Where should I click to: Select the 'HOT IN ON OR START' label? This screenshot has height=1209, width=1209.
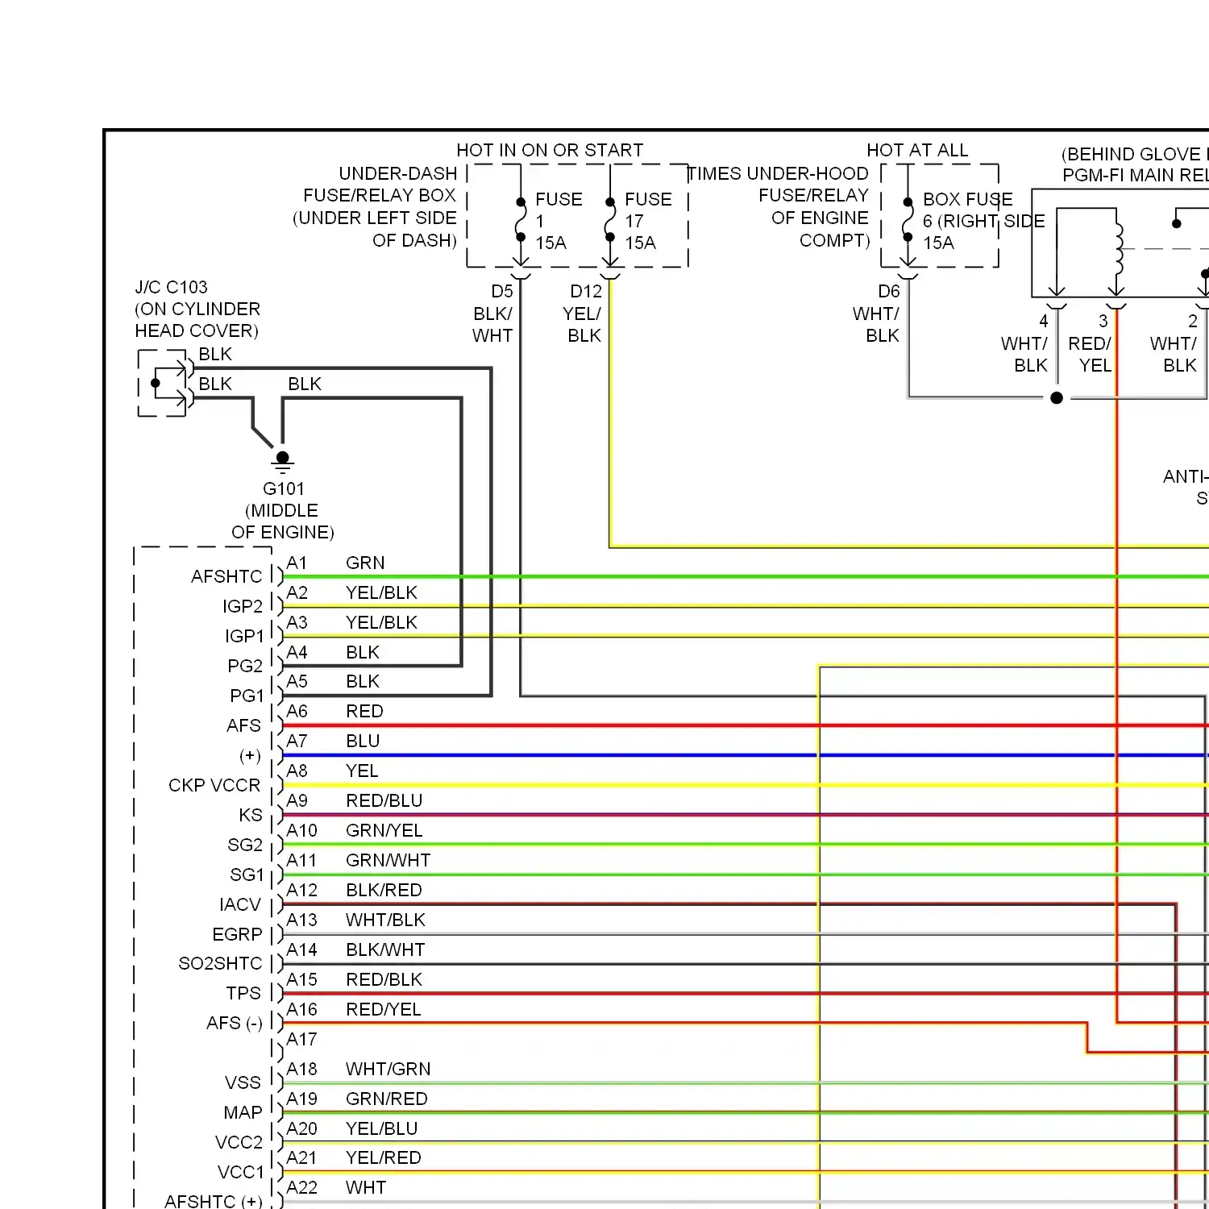(x=550, y=151)
